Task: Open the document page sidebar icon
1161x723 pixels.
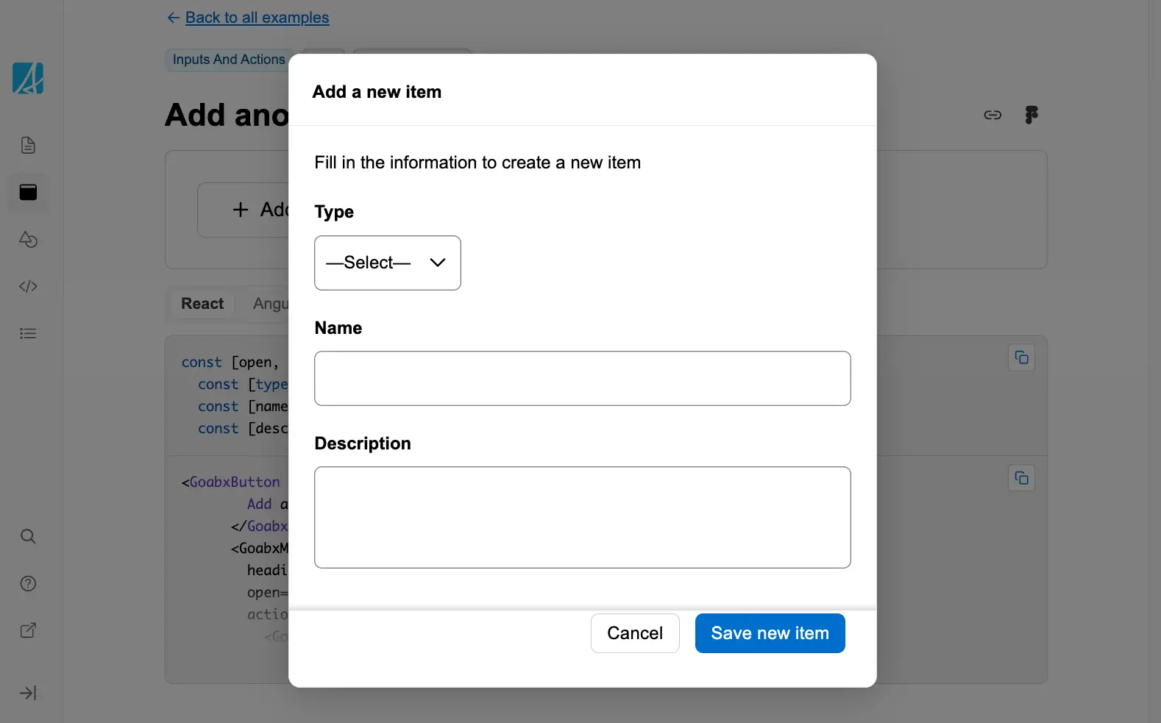Action: point(28,145)
